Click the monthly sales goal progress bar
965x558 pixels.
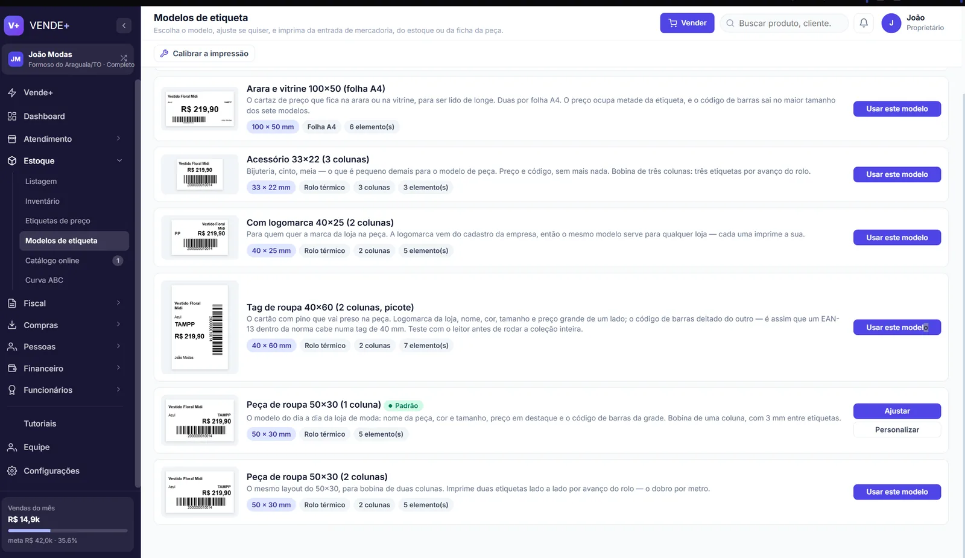pos(68,531)
